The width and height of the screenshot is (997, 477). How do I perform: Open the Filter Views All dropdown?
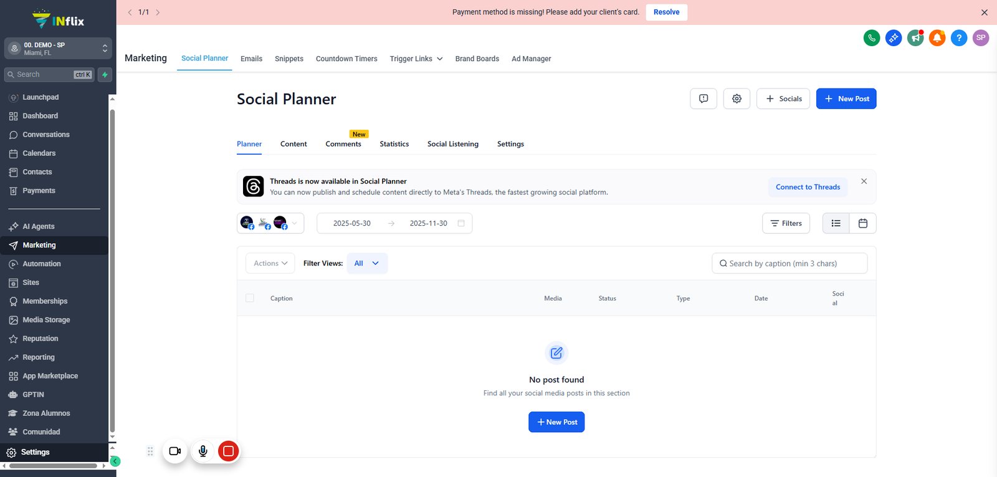pos(367,263)
